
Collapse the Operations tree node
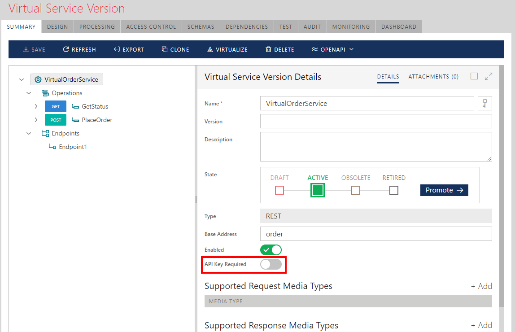(x=29, y=93)
